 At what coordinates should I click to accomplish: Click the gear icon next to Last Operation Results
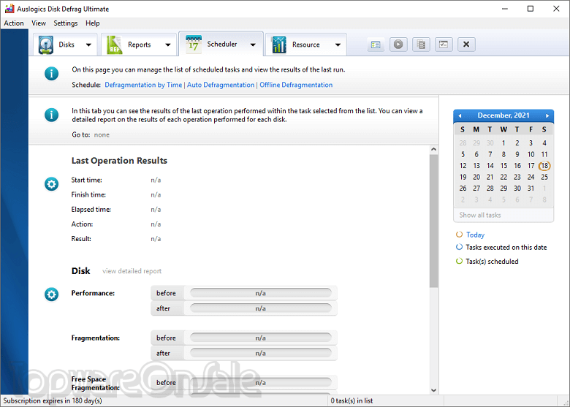coord(51,184)
